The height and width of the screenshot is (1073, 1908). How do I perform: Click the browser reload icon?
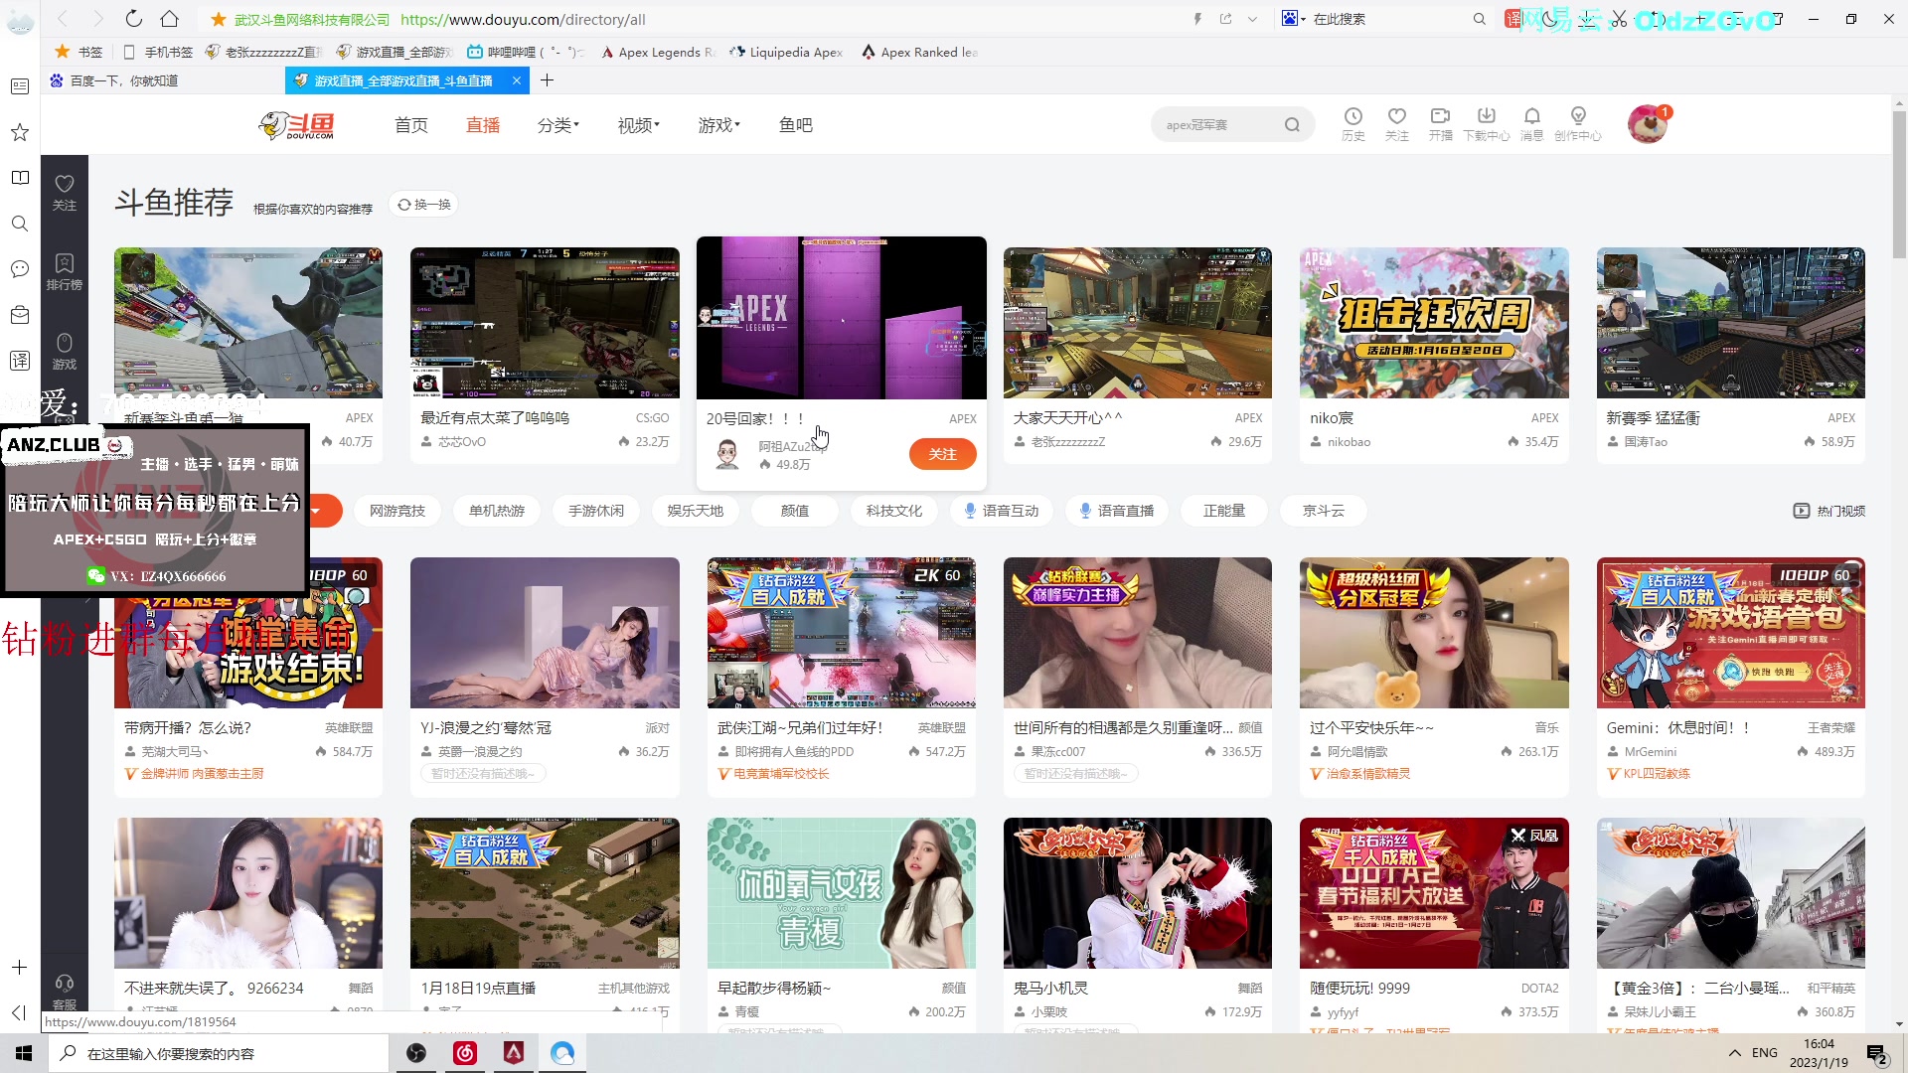click(x=134, y=19)
